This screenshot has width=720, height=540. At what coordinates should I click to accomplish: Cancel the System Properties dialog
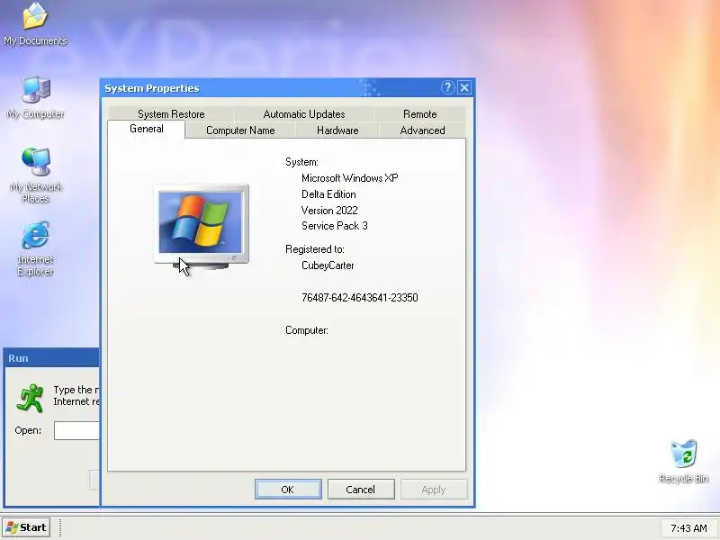[361, 490]
